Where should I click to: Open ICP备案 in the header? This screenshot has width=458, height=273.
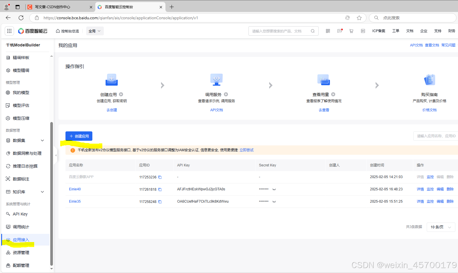click(x=379, y=31)
